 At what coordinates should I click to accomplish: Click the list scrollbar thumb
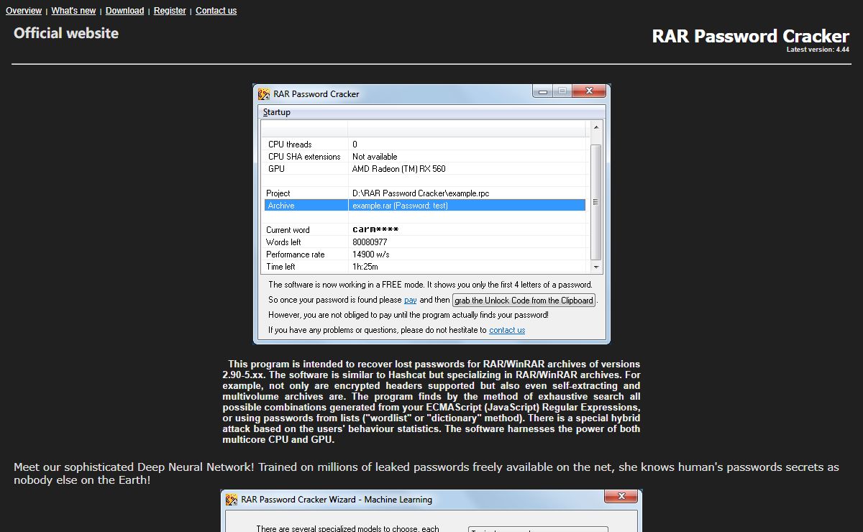tap(595, 203)
